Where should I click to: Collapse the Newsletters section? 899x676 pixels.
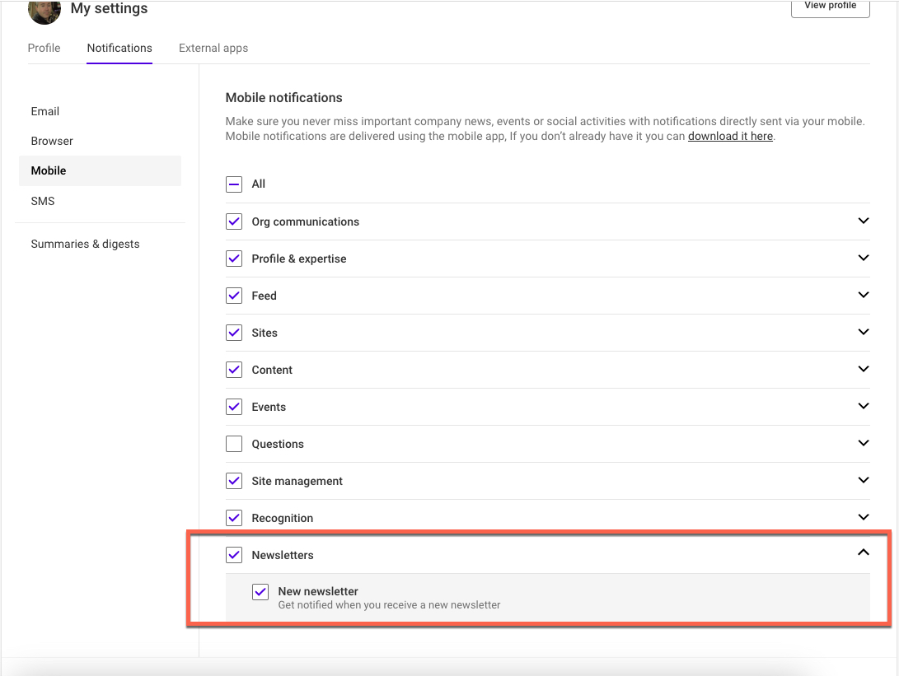click(x=863, y=552)
